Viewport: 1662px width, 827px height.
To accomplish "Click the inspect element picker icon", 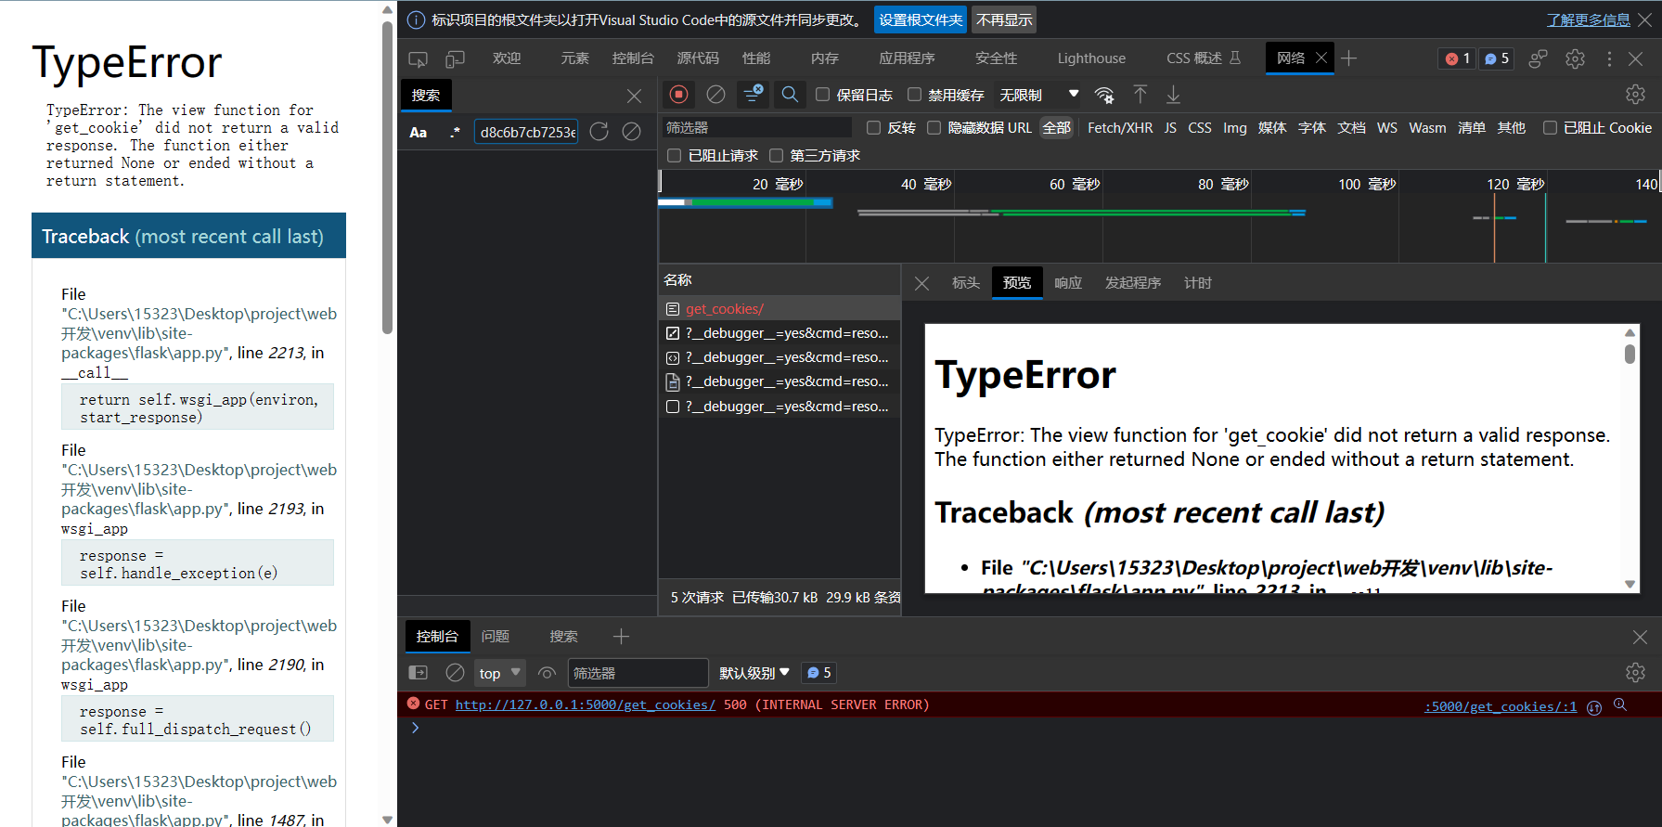I will coord(419,58).
